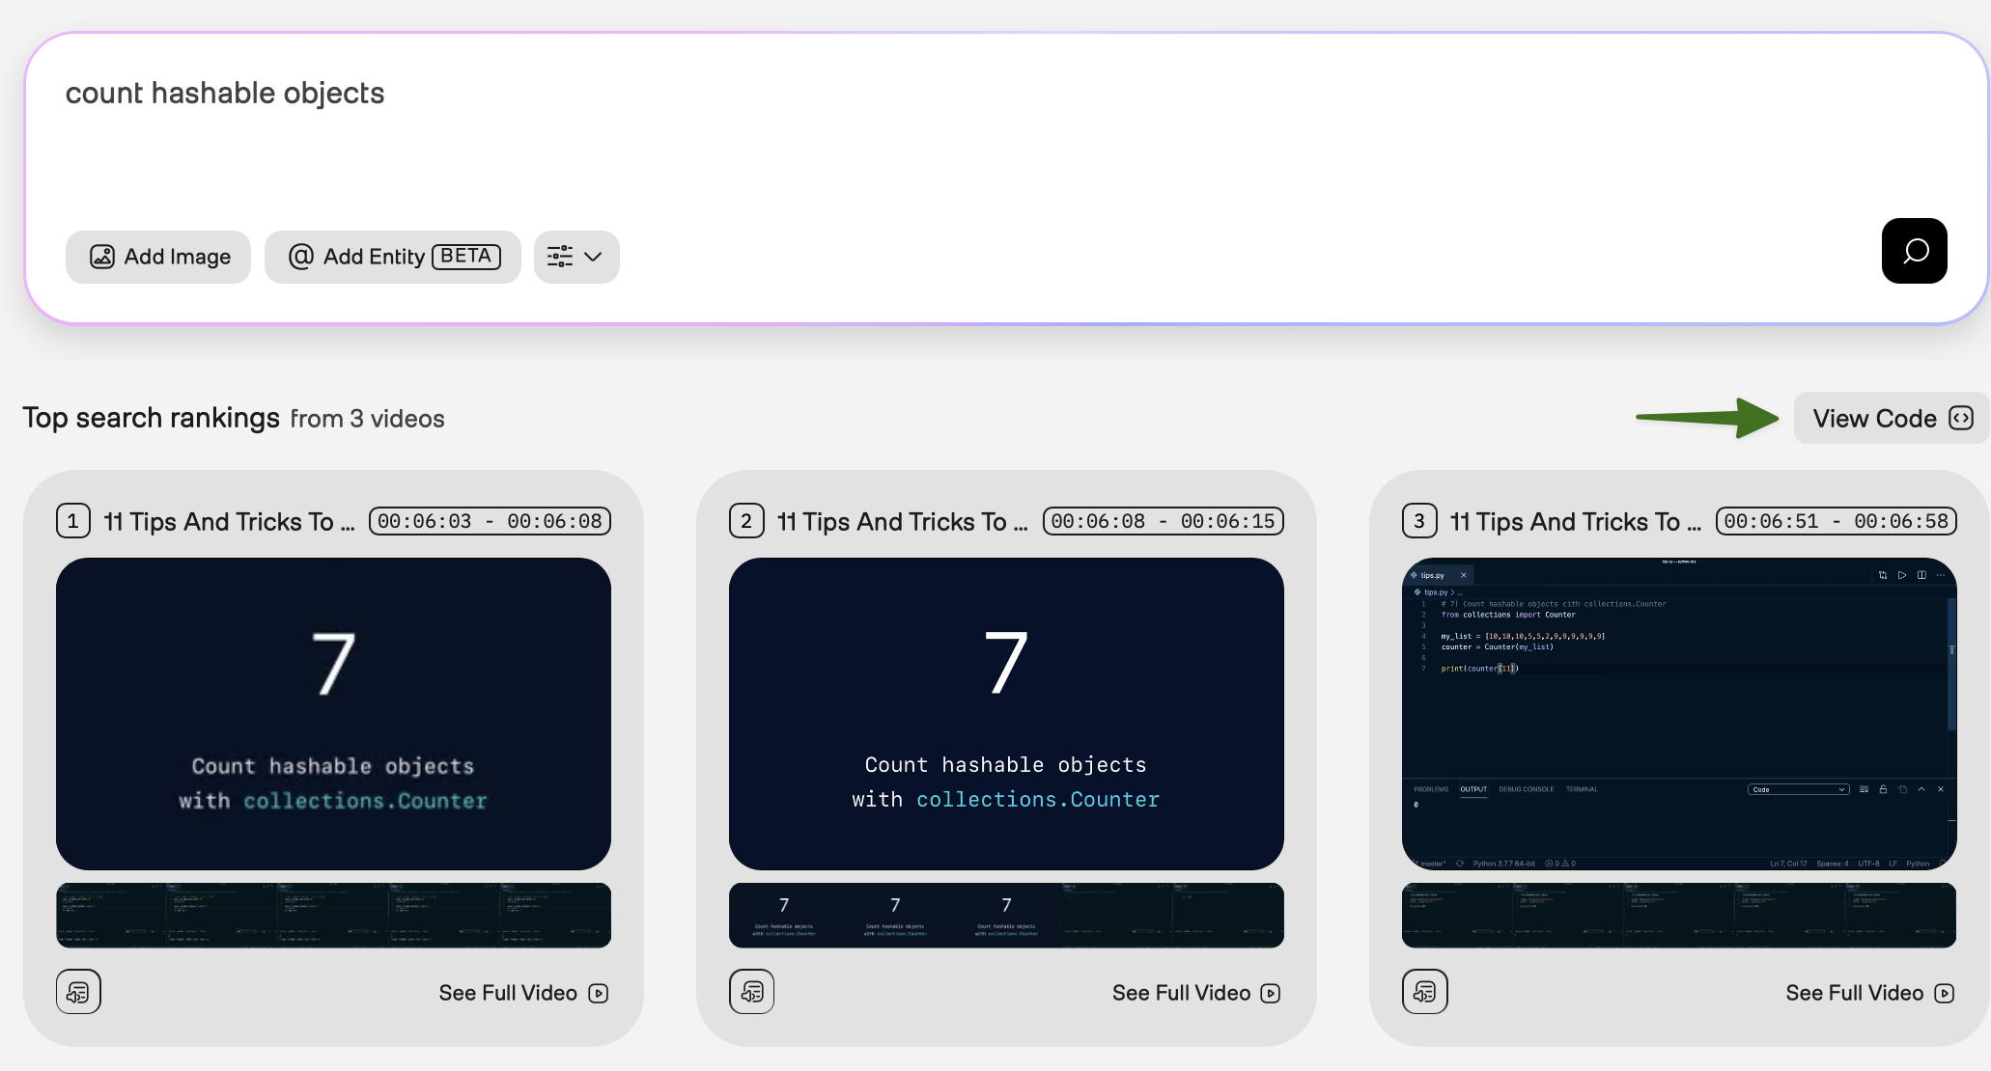The height and width of the screenshot is (1071, 1991).
Task: Open See Full Video for result 1
Action: [x=522, y=993]
